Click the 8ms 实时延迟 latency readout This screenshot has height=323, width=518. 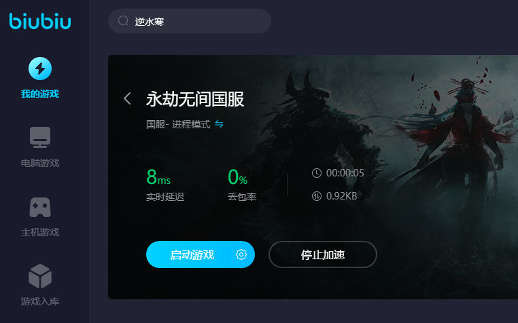click(x=165, y=185)
